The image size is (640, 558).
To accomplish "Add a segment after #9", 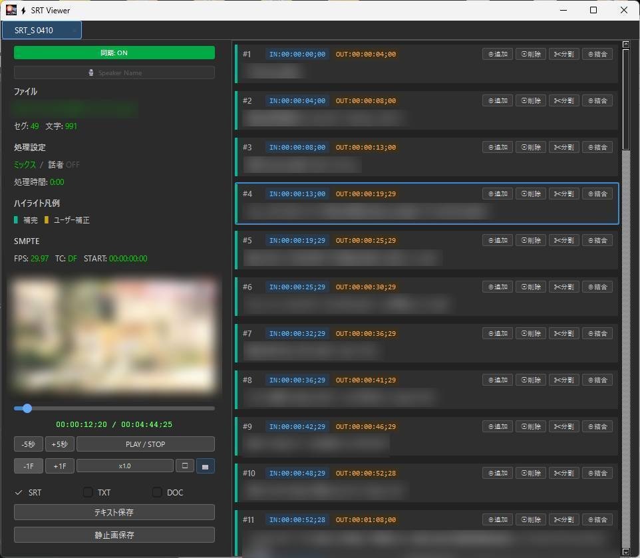I will coord(498,426).
